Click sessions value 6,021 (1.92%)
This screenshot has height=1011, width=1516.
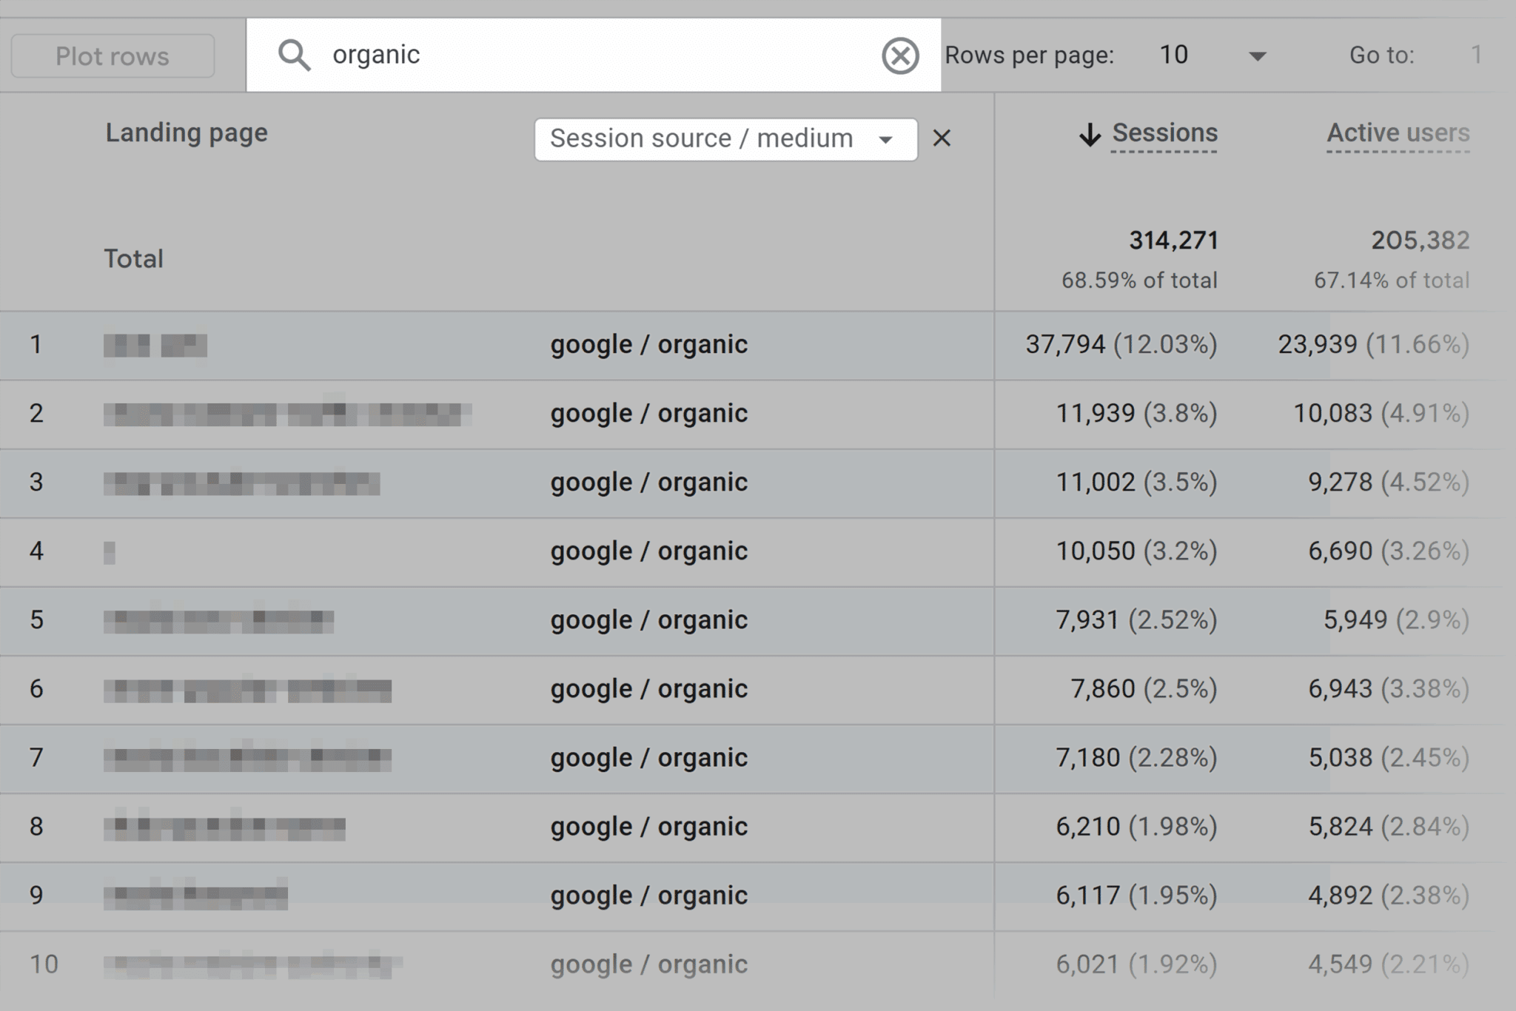[1136, 964]
